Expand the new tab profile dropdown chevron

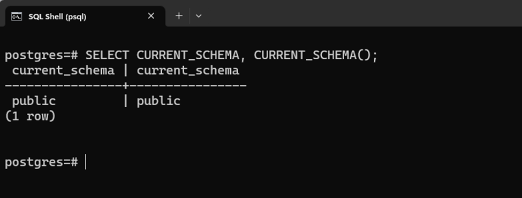pyautogui.click(x=199, y=16)
